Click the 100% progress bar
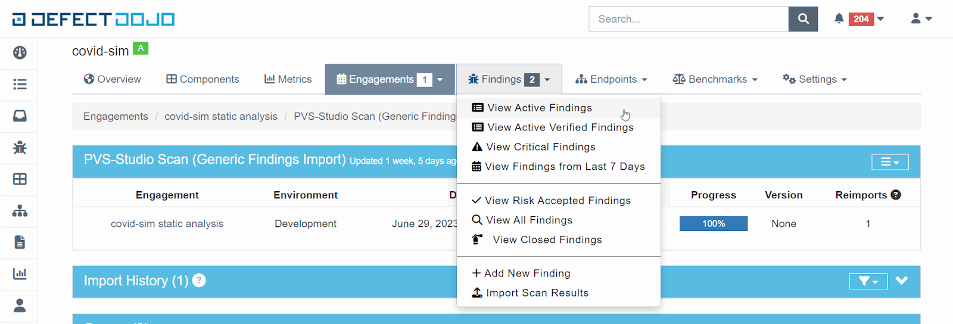The height and width of the screenshot is (324, 953). pos(713,224)
